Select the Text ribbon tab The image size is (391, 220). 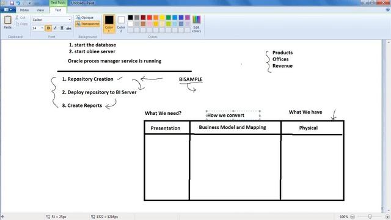[58, 10]
